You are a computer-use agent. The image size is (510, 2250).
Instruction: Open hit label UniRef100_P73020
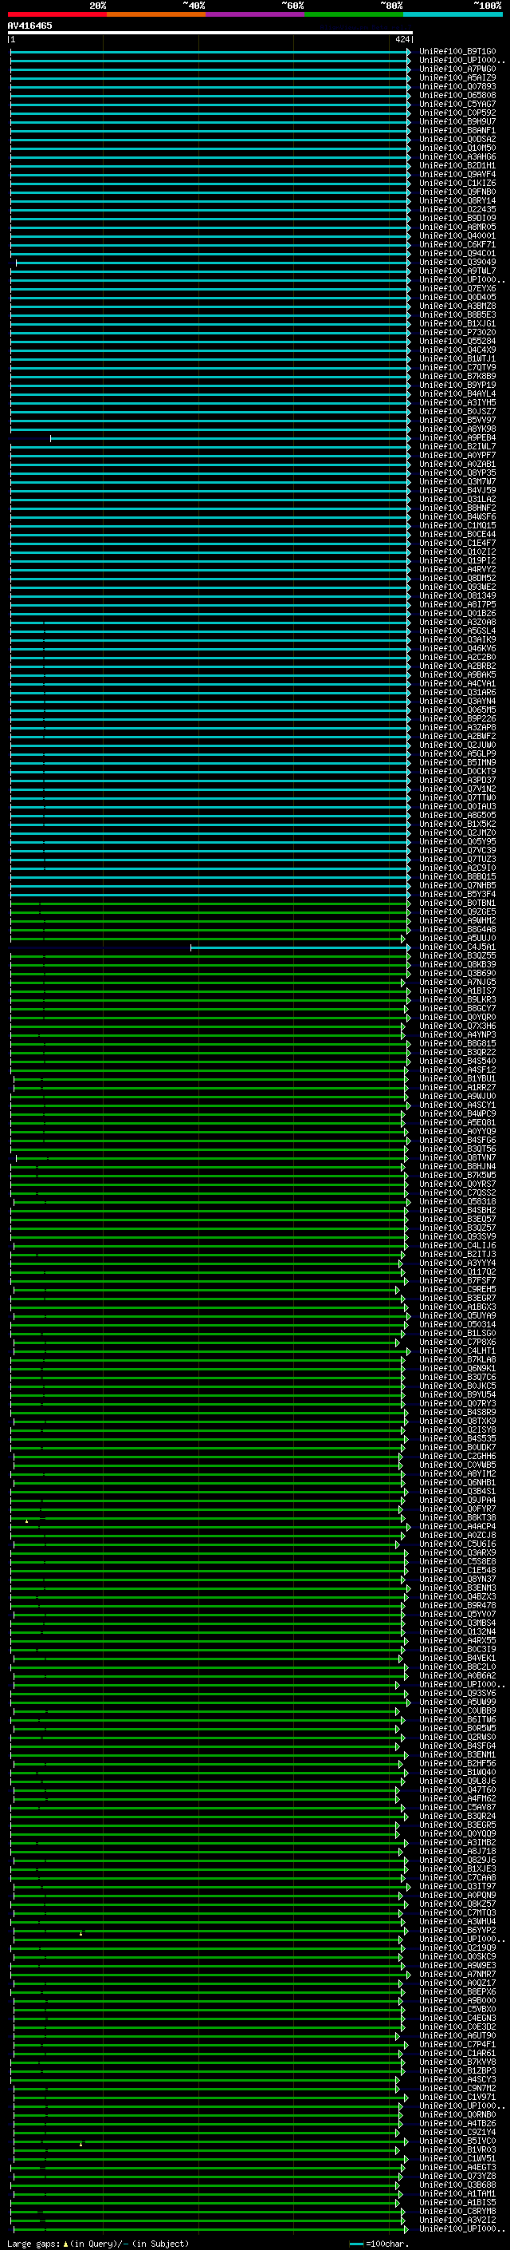[x=457, y=332]
